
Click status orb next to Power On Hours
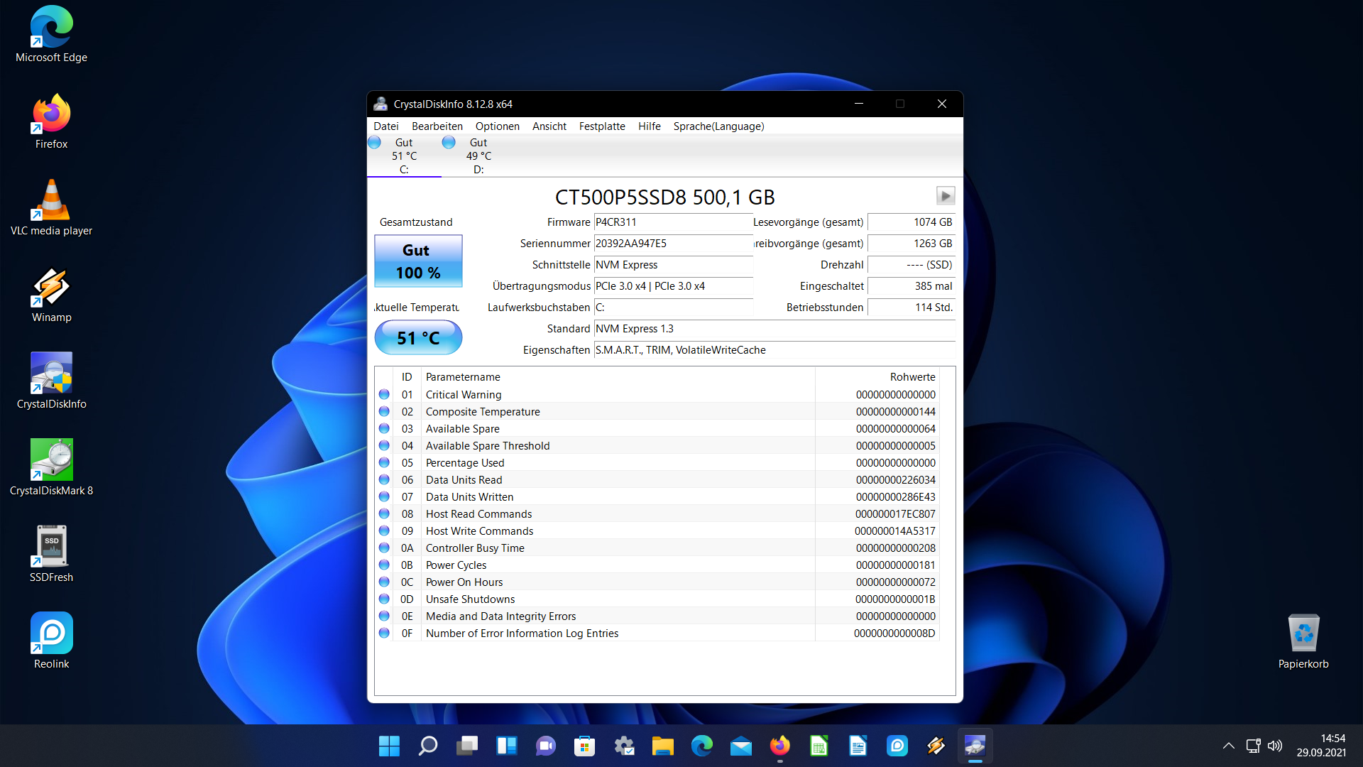[384, 582]
